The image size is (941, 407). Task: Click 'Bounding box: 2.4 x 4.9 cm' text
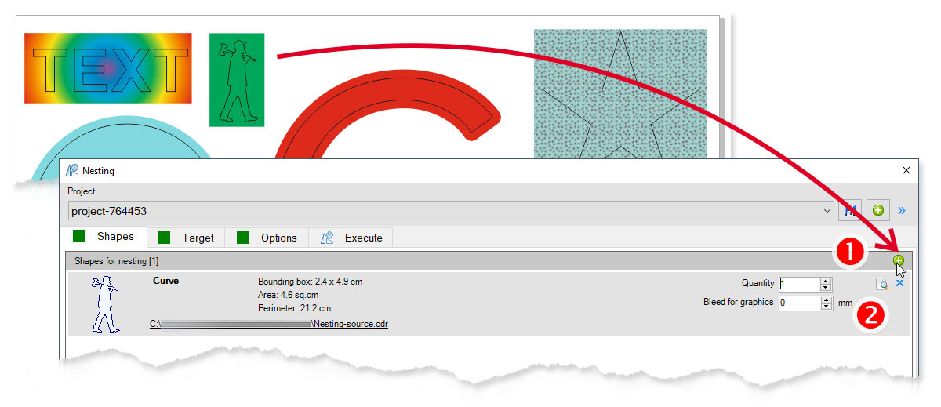point(311,282)
